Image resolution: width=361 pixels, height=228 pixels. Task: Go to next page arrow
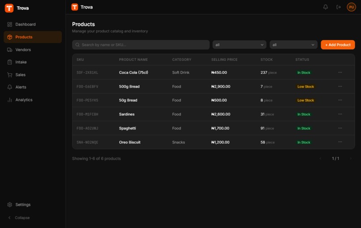(x=351, y=158)
